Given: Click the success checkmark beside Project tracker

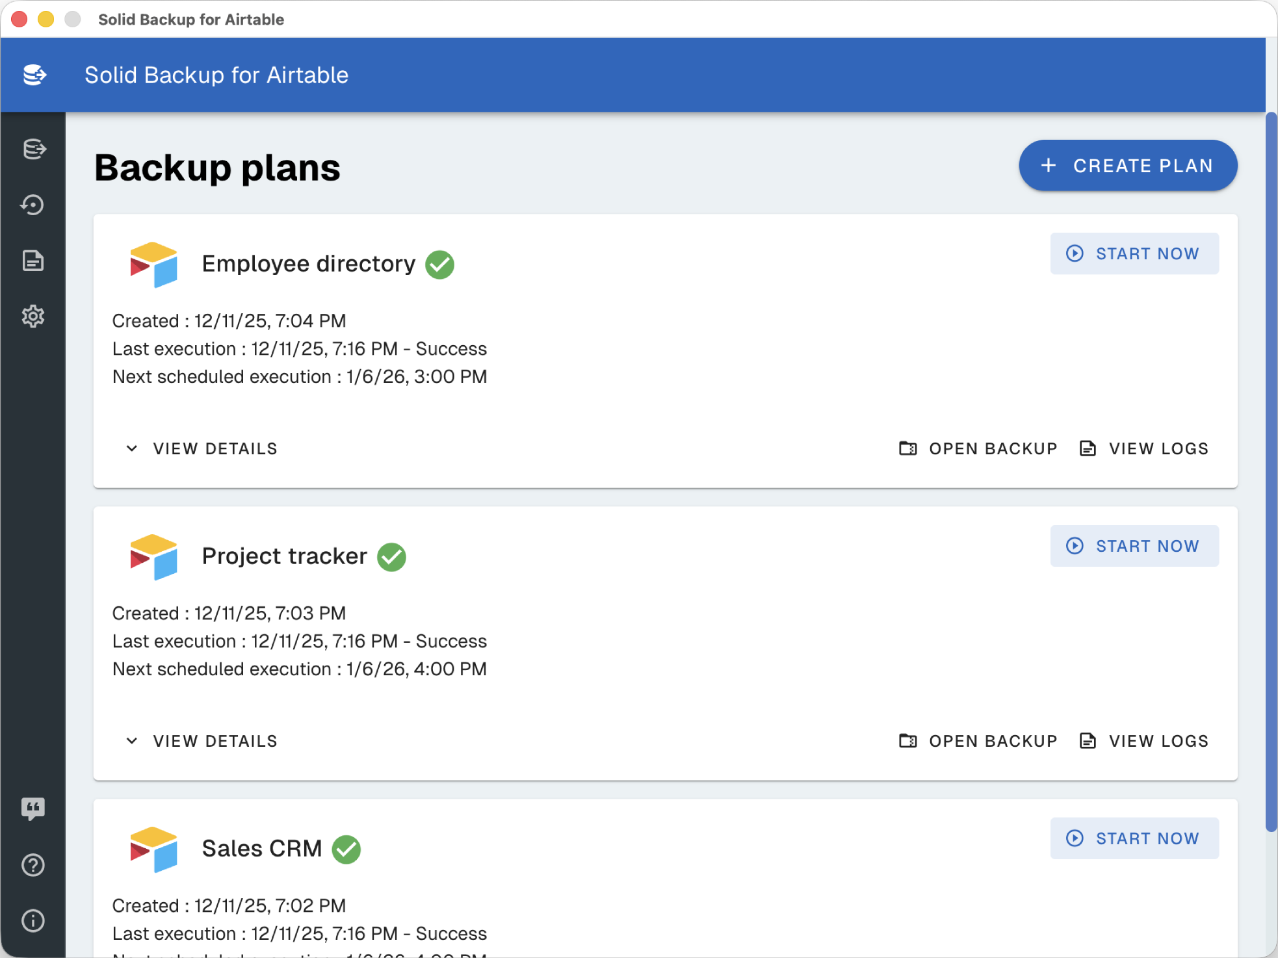Looking at the screenshot, I should 393,556.
